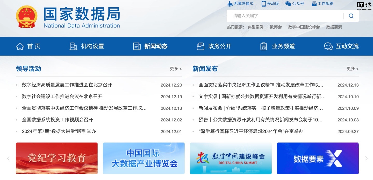Open article 数字社会建设工作推进会议在北京召开
373x180 pixels.
62,96
